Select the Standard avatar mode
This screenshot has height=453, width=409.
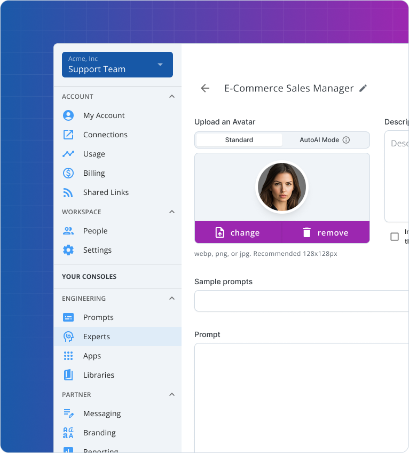(x=239, y=140)
